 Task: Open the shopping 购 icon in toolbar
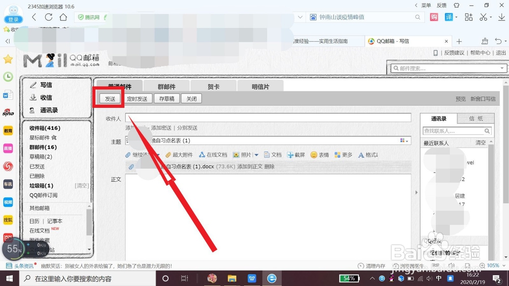(434, 17)
